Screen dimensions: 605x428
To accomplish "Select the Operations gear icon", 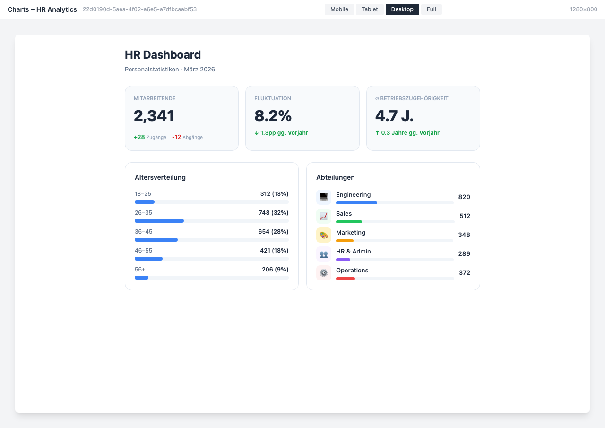I will [x=324, y=272].
